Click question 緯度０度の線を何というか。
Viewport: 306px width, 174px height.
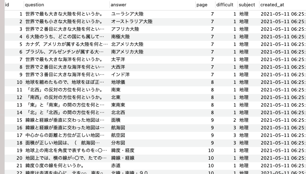point(55,166)
